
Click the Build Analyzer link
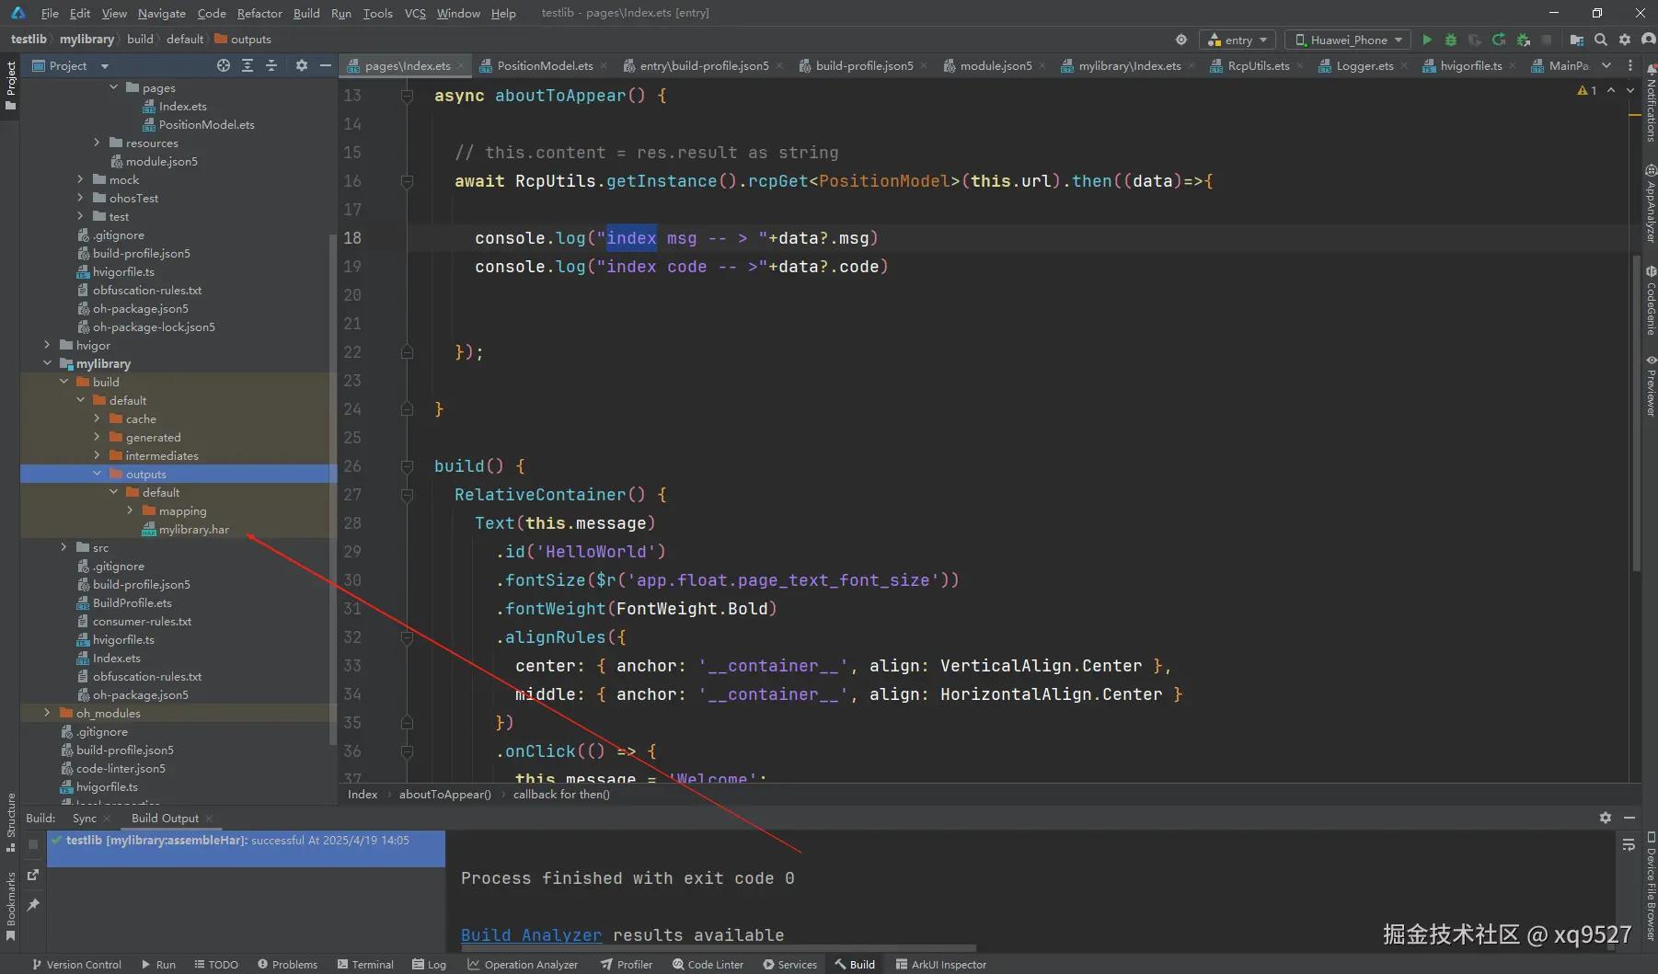click(x=531, y=935)
